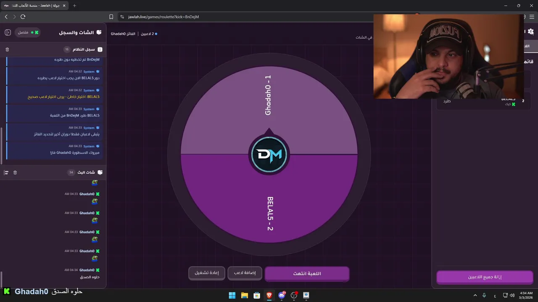Go back with browser back arrow
This screenshot has width=538, height=302.
[x=6, y=17]
